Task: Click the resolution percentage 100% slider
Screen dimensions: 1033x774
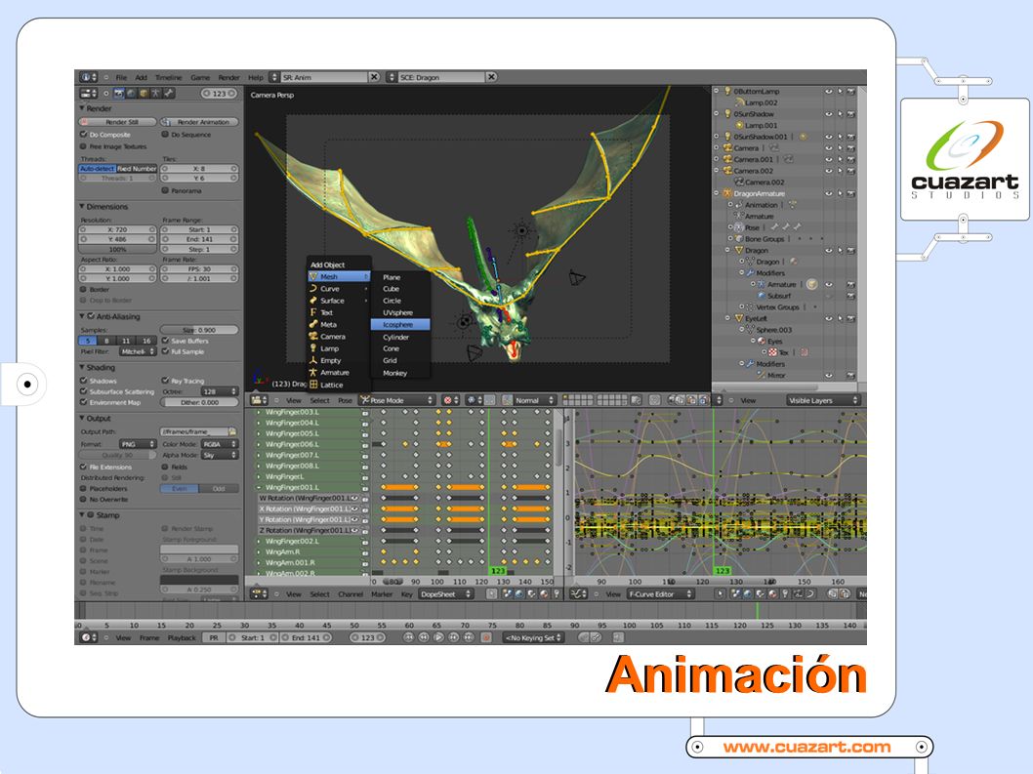Action: [x=118, y=250]
